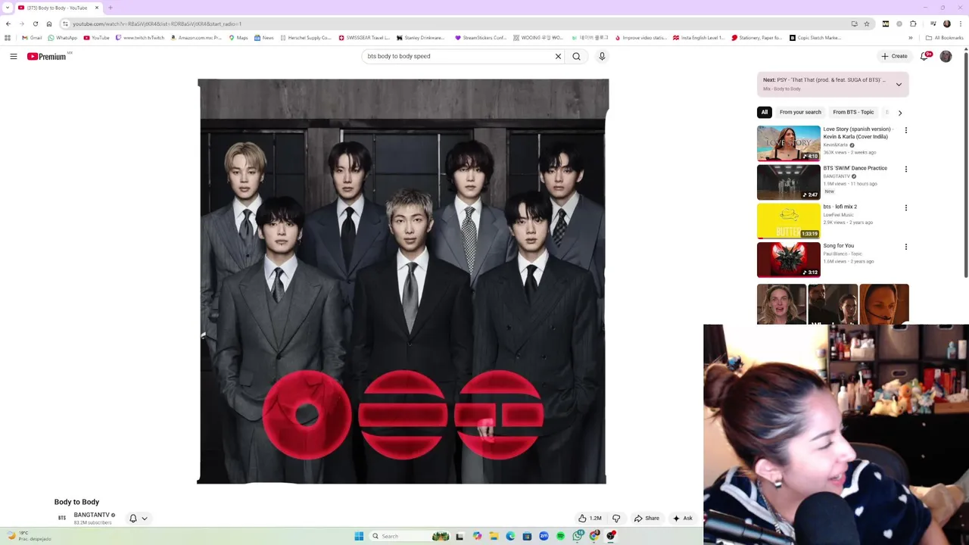Show more filter chips arrow

click(900, 112)
